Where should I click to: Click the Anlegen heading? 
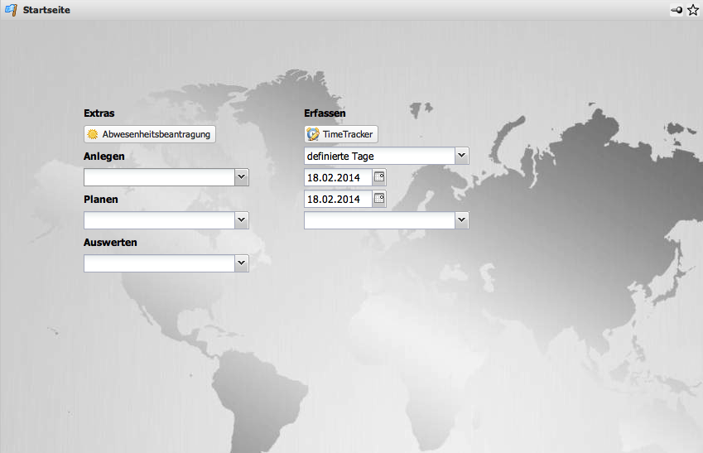[x=104, y=156]
